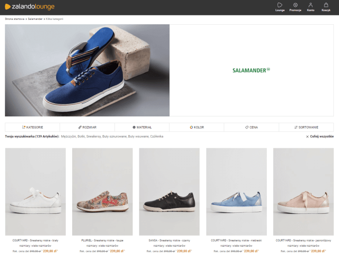Click COURTYARD - Sneakersy niskie - biały title

pyautogui.click(x=35, y=240)
